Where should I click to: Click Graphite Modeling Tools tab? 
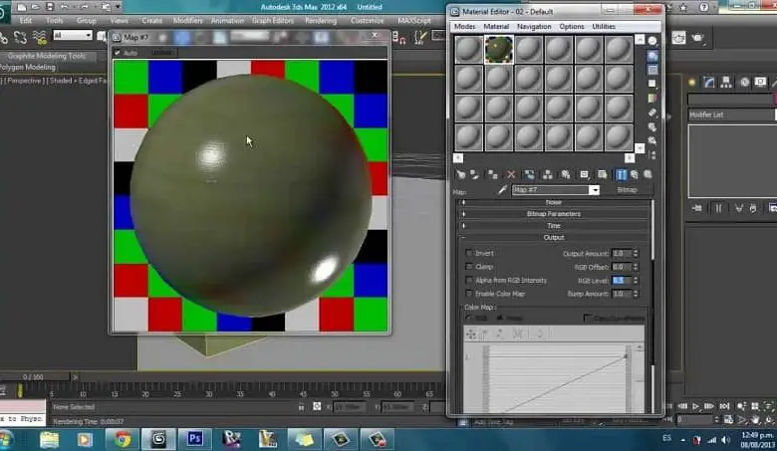(47, 56)
